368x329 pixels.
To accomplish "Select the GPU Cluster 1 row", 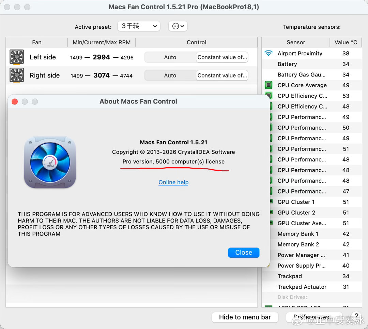I will 316,202.
